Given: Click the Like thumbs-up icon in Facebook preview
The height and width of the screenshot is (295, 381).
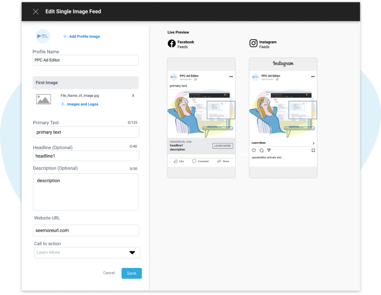Looking at the screenshot, I should point(176,161).
